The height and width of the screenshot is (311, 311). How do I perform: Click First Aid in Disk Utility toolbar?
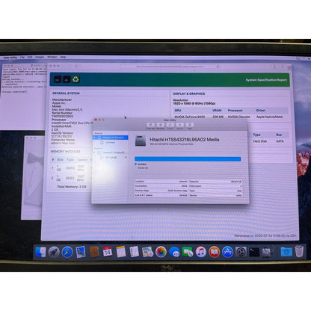tap(150, 126)
